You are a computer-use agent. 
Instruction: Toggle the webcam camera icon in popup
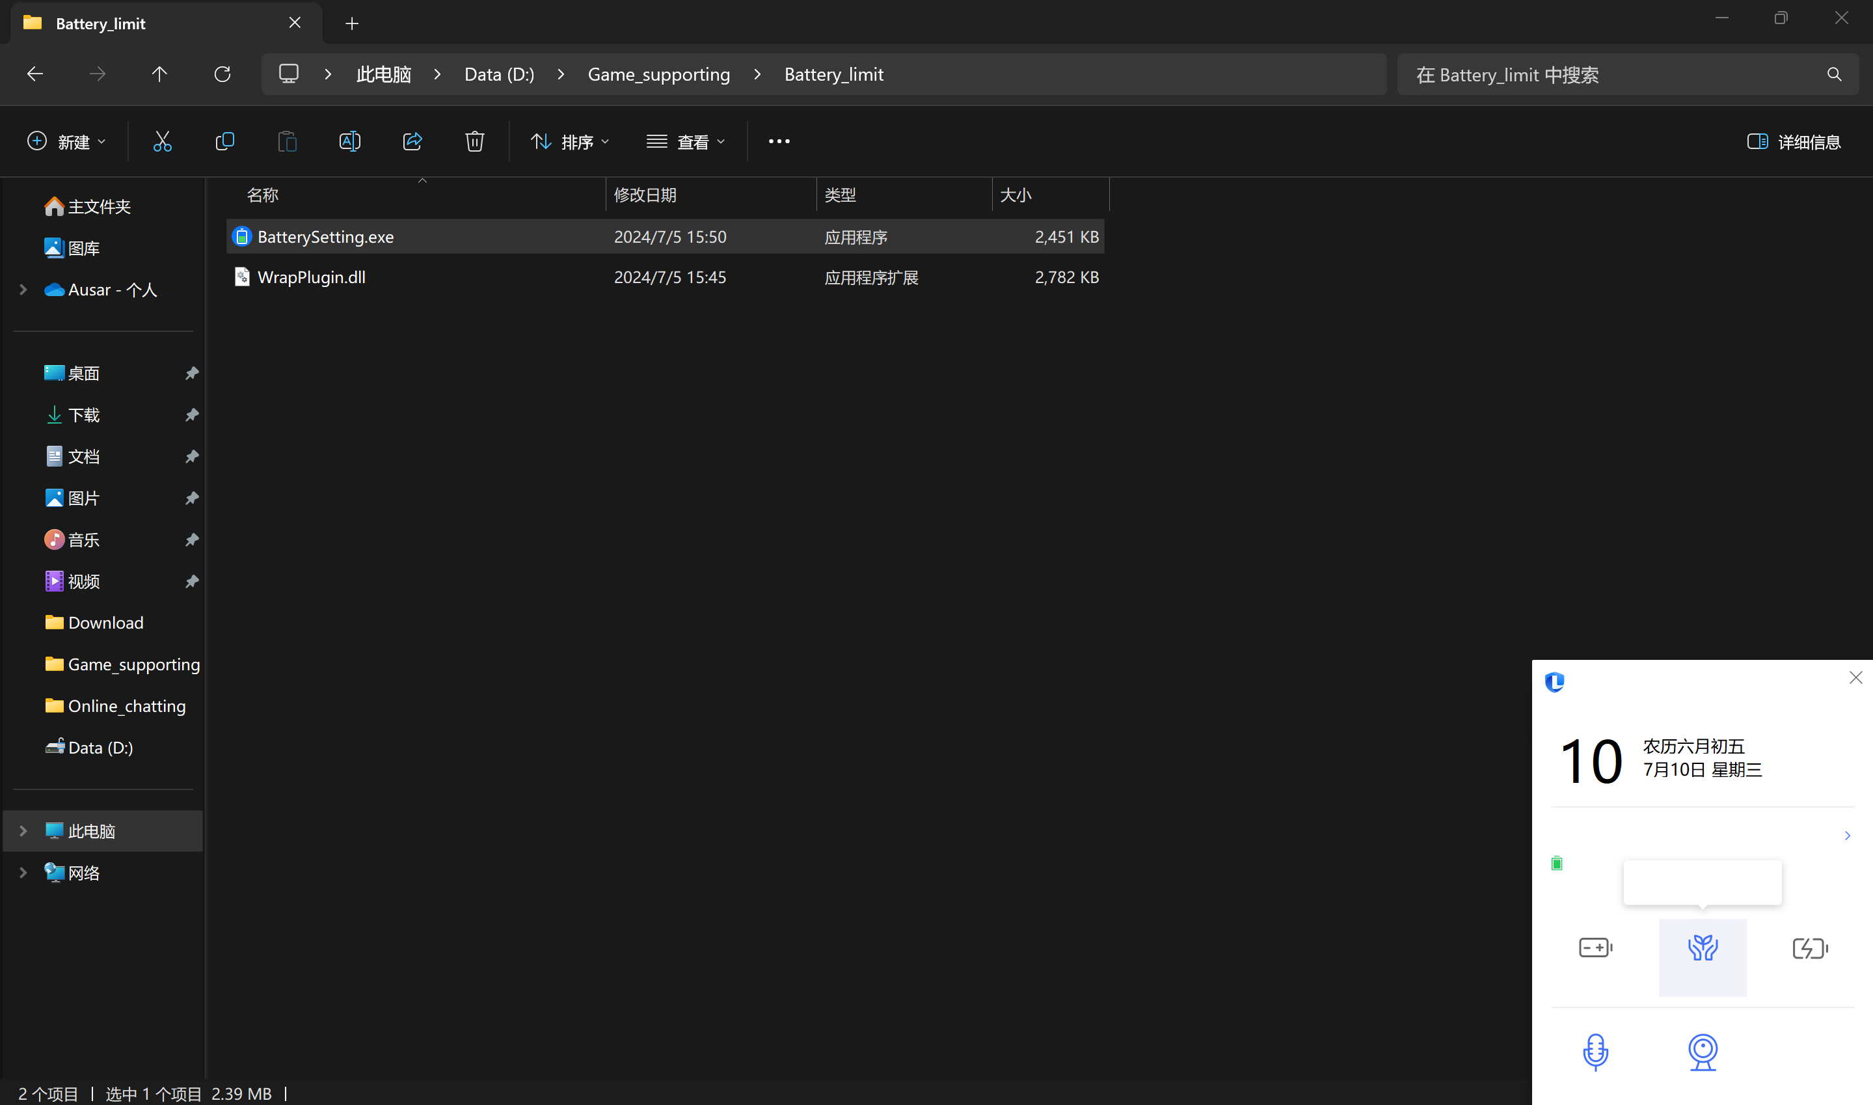point(1702,1052)
